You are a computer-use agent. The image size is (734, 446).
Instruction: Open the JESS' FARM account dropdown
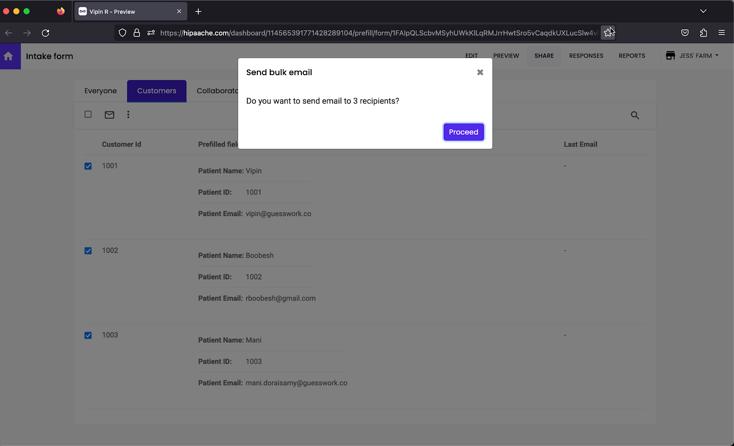692,55
